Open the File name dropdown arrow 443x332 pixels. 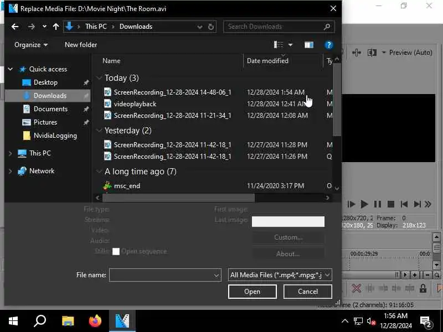point(217,275)
